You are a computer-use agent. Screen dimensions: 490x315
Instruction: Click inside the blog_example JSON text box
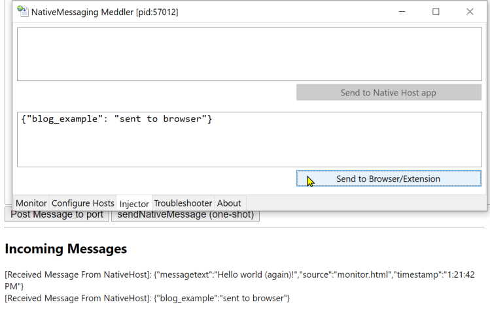249,139
